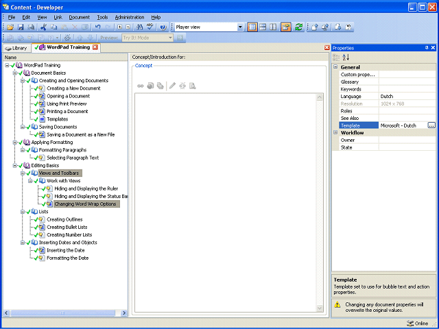
Task: Select the Owner workflow property
Action: tap(387, 140)
